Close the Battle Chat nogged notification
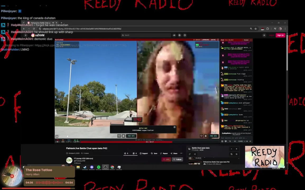This screenshot has height=190, width=305. pos(174,127)
